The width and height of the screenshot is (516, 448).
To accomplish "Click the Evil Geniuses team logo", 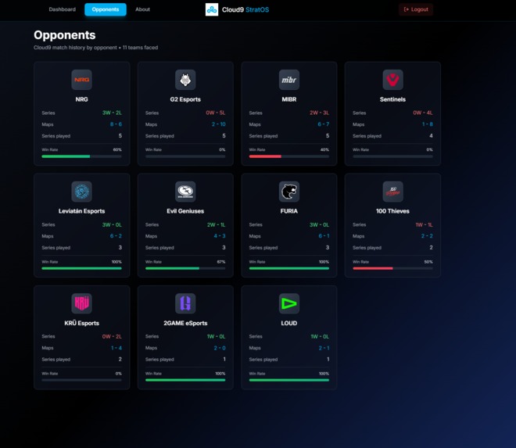I will [185, 192].
